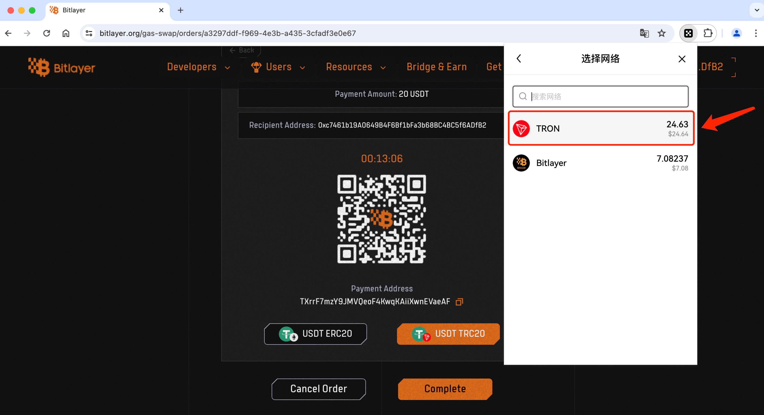Select USDT ERC20 payment option

[316, 334]
